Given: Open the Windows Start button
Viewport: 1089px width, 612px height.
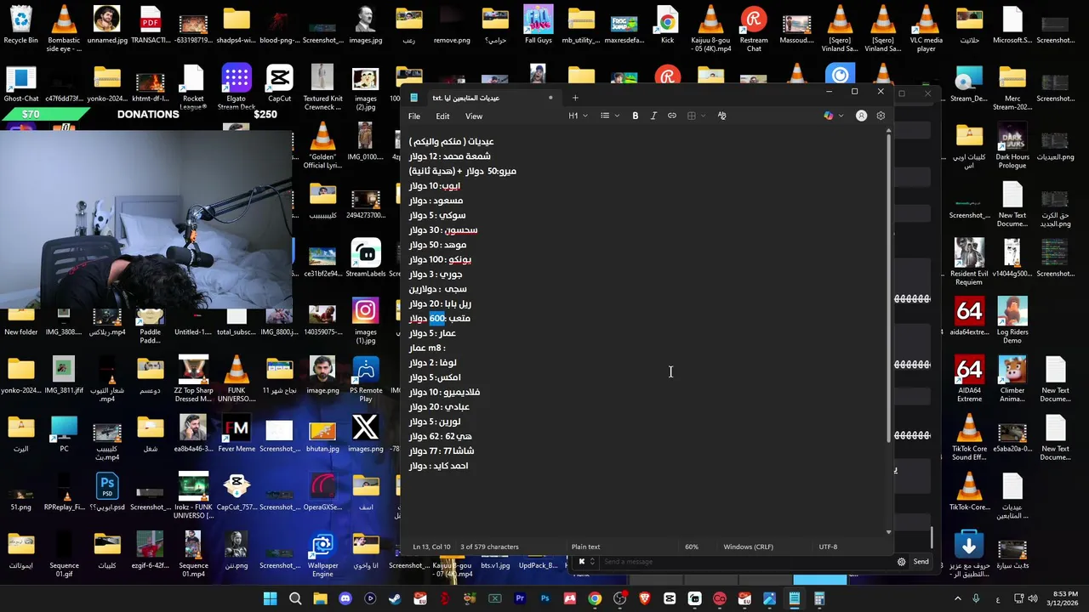Looking at the screenshot, I should tap(270, 599).
